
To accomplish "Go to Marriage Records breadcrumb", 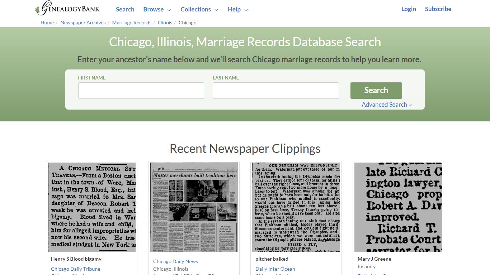I will pos(132,23).
